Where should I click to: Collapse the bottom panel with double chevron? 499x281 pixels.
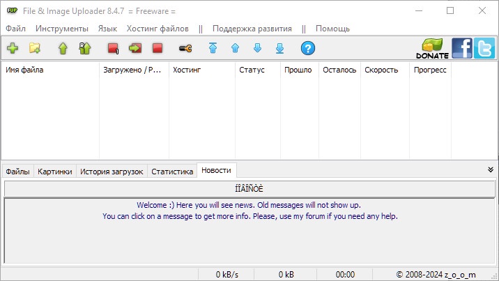click(x=491, y=169)
